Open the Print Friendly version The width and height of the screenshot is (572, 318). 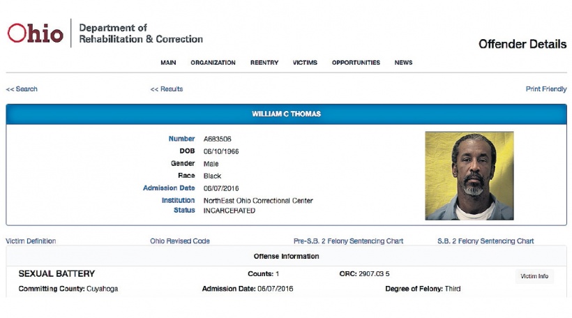546,89
